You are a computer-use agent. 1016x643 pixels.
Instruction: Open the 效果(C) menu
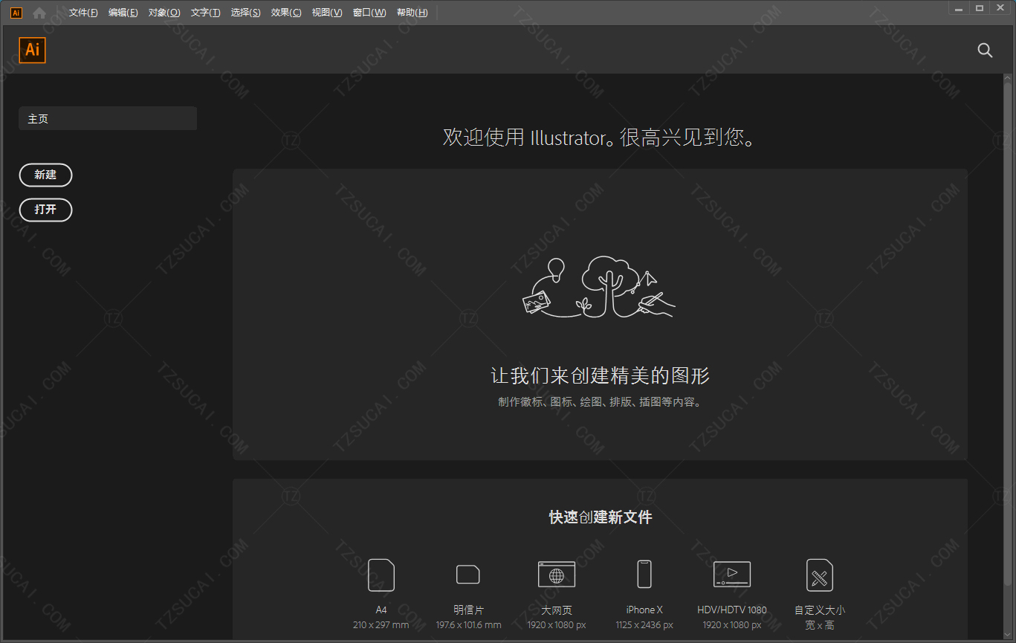286,13
